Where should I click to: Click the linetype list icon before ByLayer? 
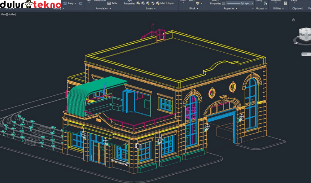224,3
